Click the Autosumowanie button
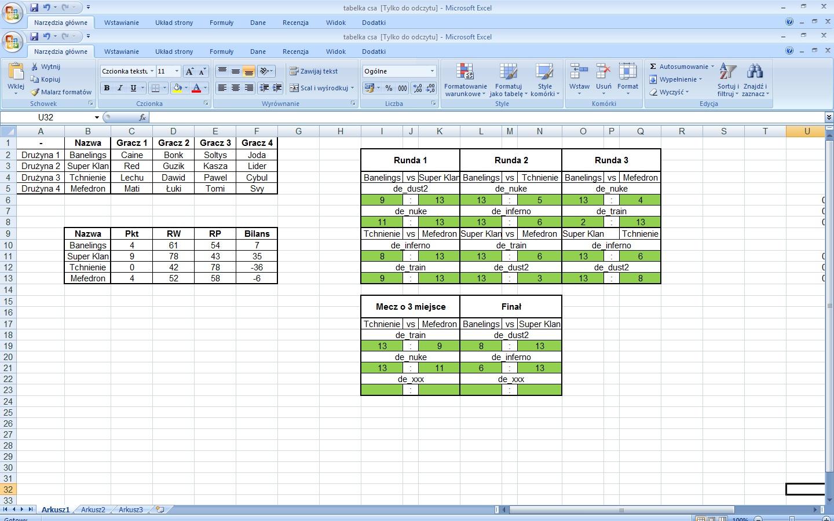This screenshot has width=834, height=521. pyautogui.click(x=682, y=67)
